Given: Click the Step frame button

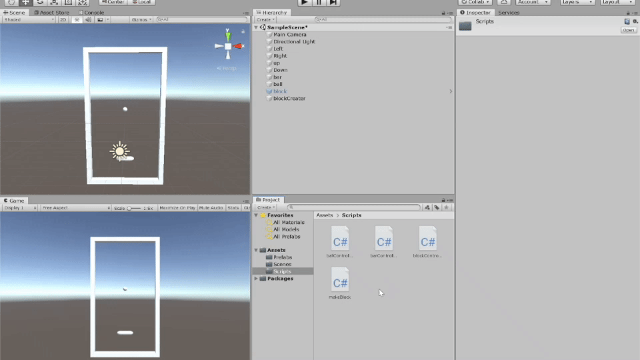Looking at the screenshot, I should [x=333, y=3].
